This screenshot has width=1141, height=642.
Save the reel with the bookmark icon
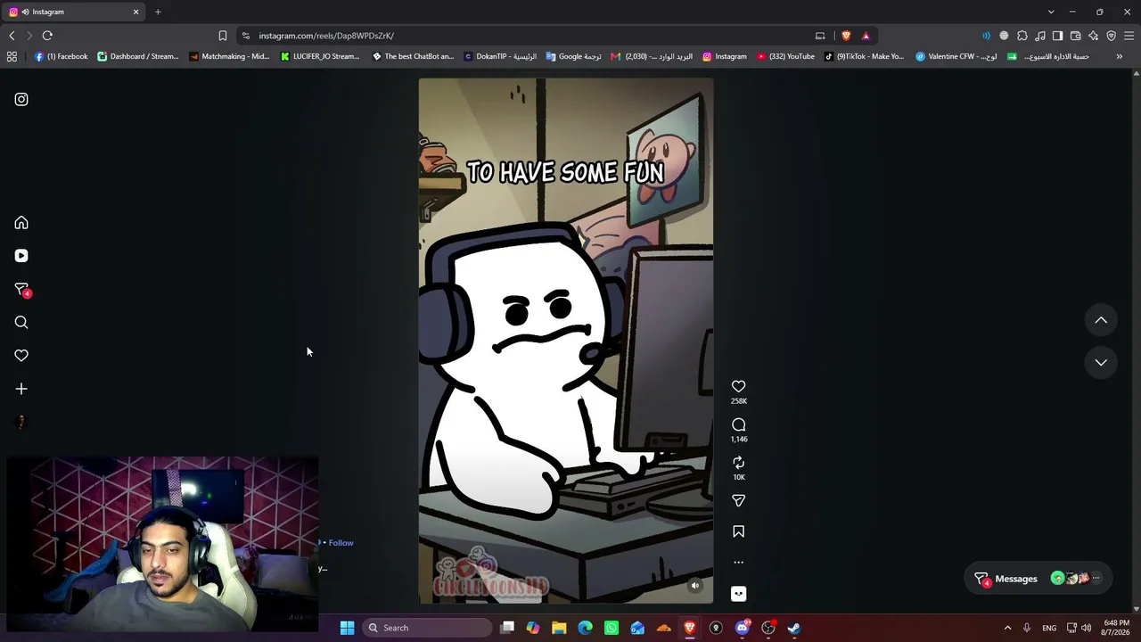[x=738, y=531]
